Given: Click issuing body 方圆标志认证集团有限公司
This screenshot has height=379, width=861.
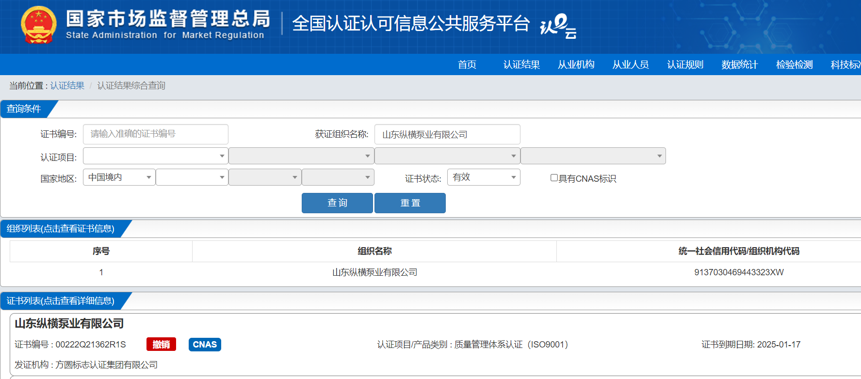Looking at the screenshot, I should coord(107,365).
